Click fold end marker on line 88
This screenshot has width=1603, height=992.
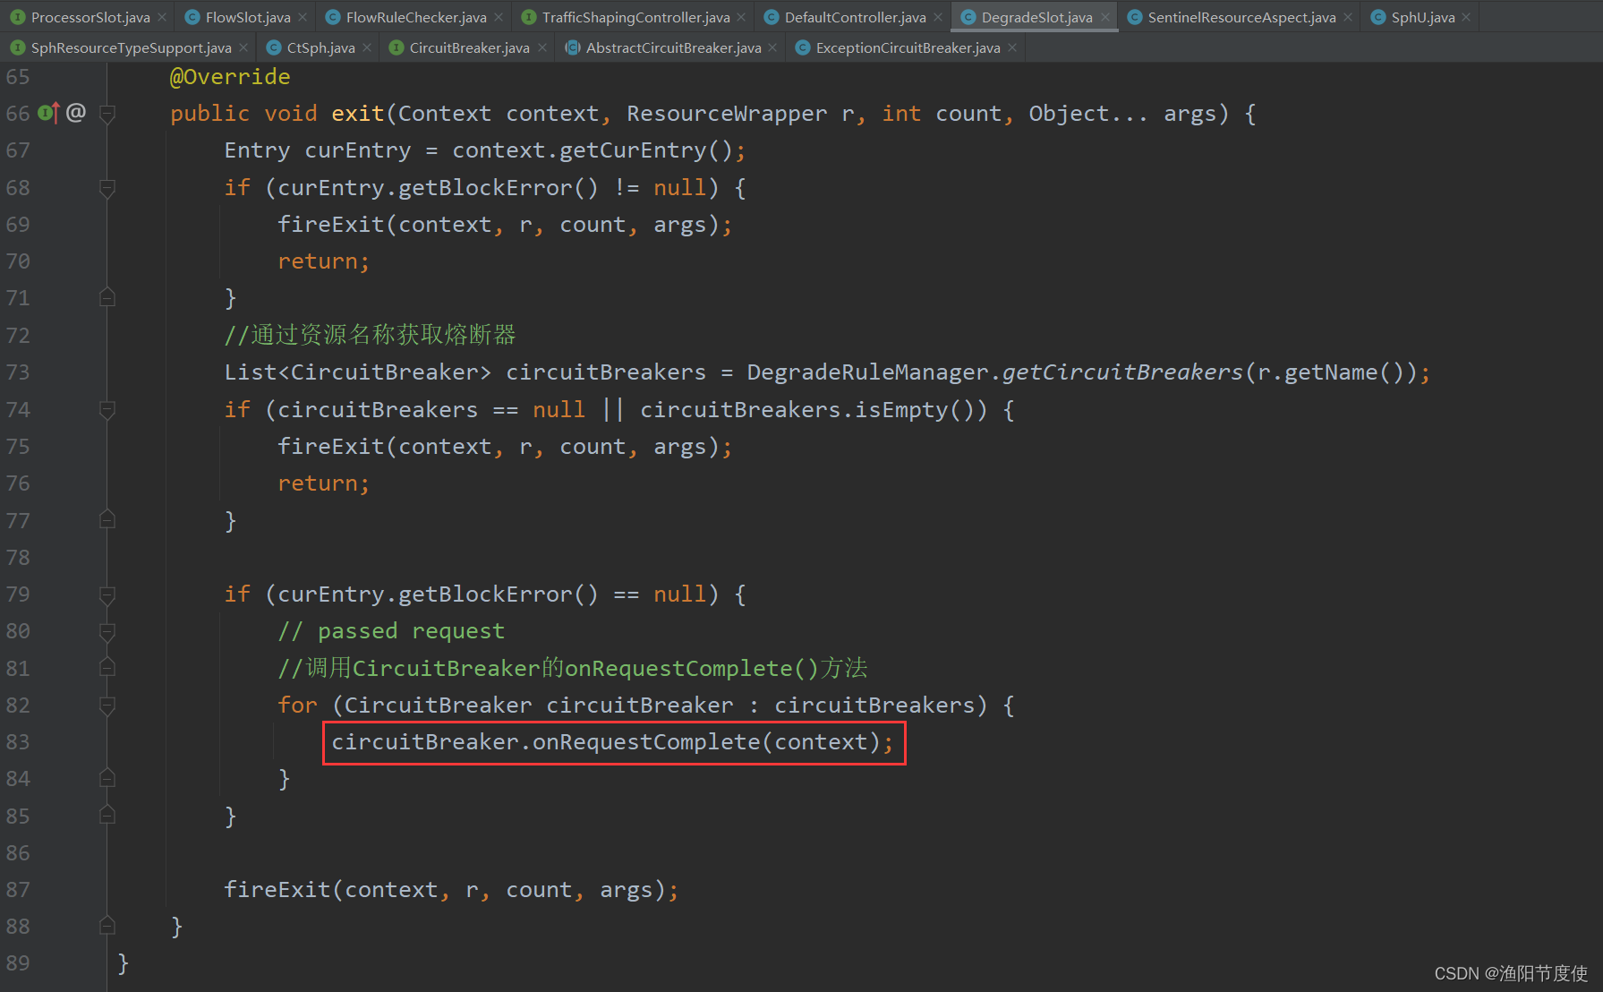point(107,927)
